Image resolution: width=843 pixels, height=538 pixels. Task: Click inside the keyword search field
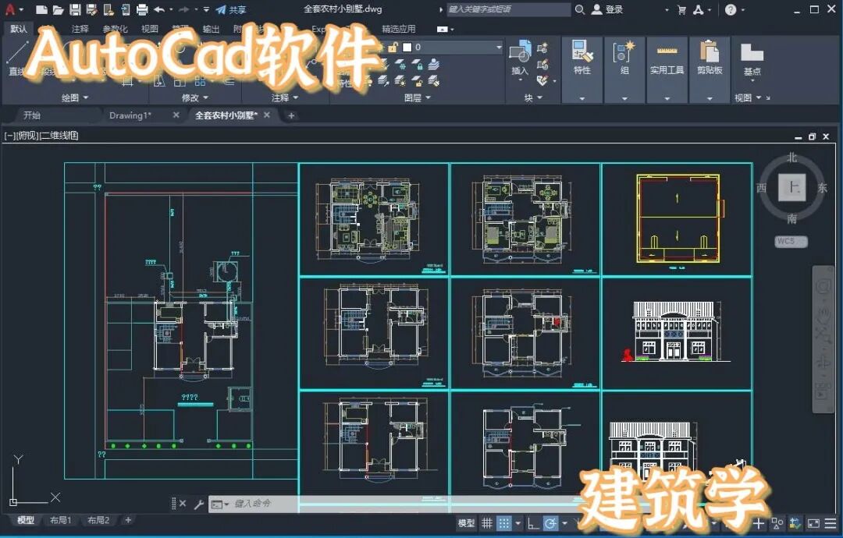(x=509, y=9)
